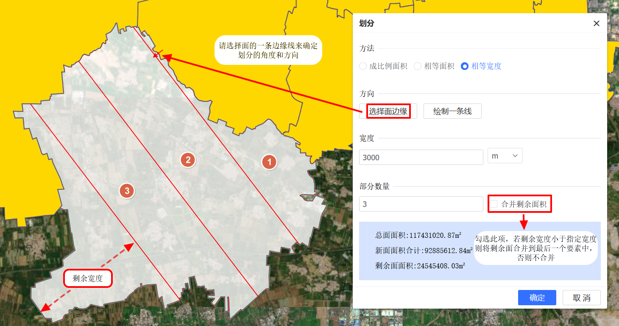Confirm the split with 确定

tap(537, 298)
